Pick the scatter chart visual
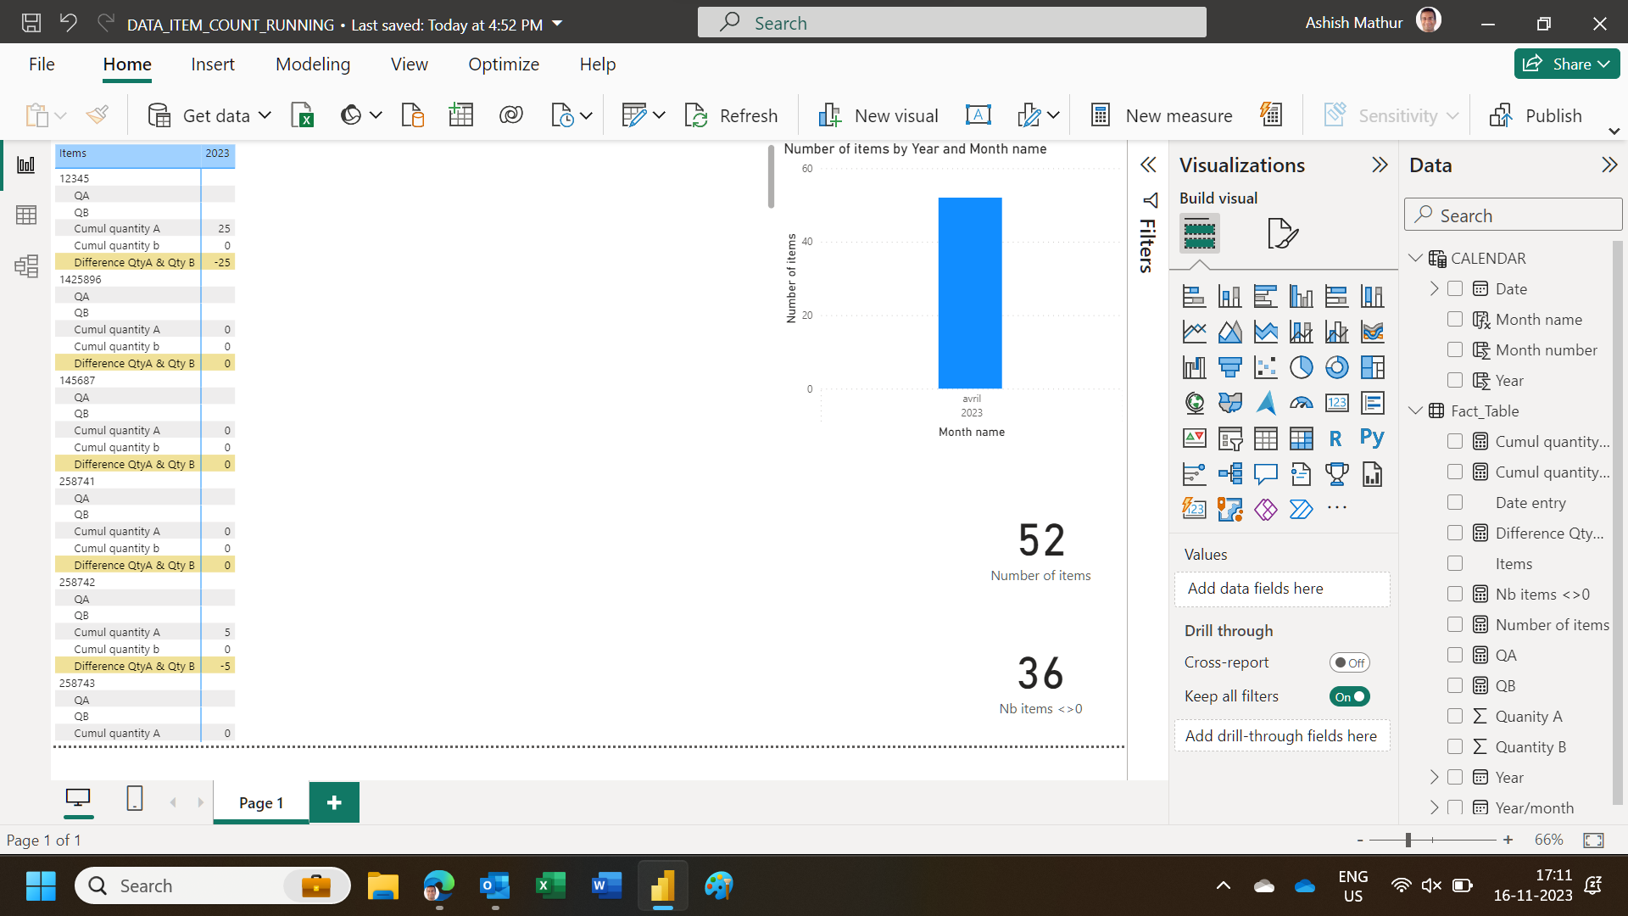Image resolution: width=1628 pixels, height=916 pixels. click(1265, 367)
